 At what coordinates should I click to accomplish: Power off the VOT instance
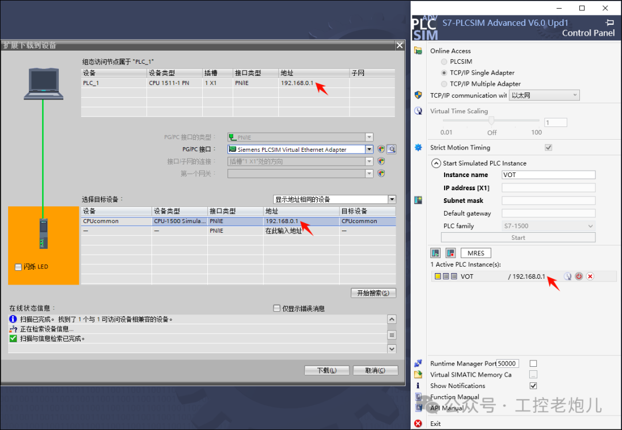click(x=579, y=277)
